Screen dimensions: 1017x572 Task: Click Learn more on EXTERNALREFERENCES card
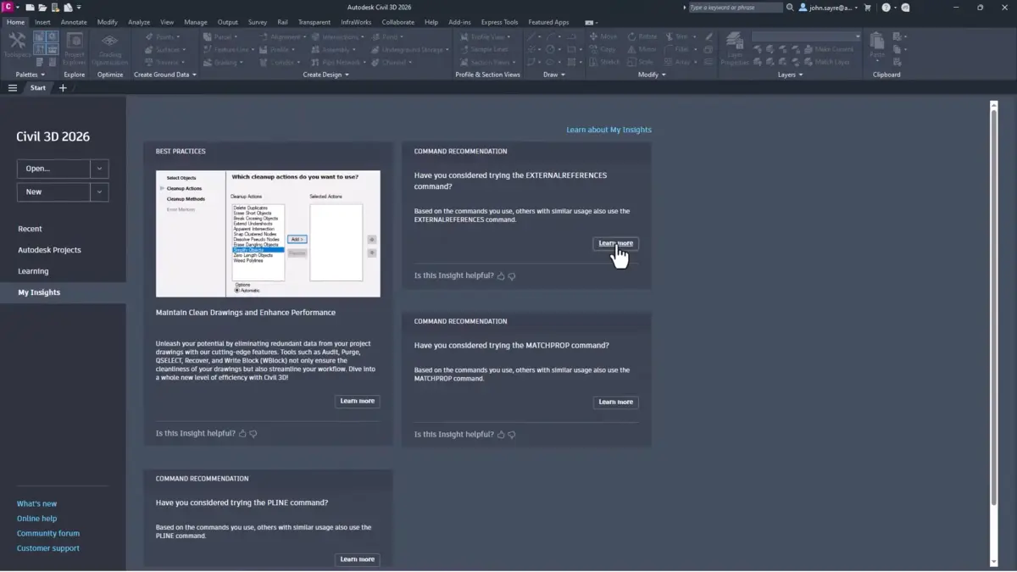(615, 243)
